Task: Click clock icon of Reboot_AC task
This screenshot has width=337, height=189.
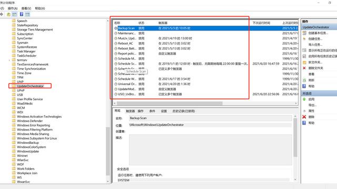Action: pyautogui.click(x=116, y=44)
